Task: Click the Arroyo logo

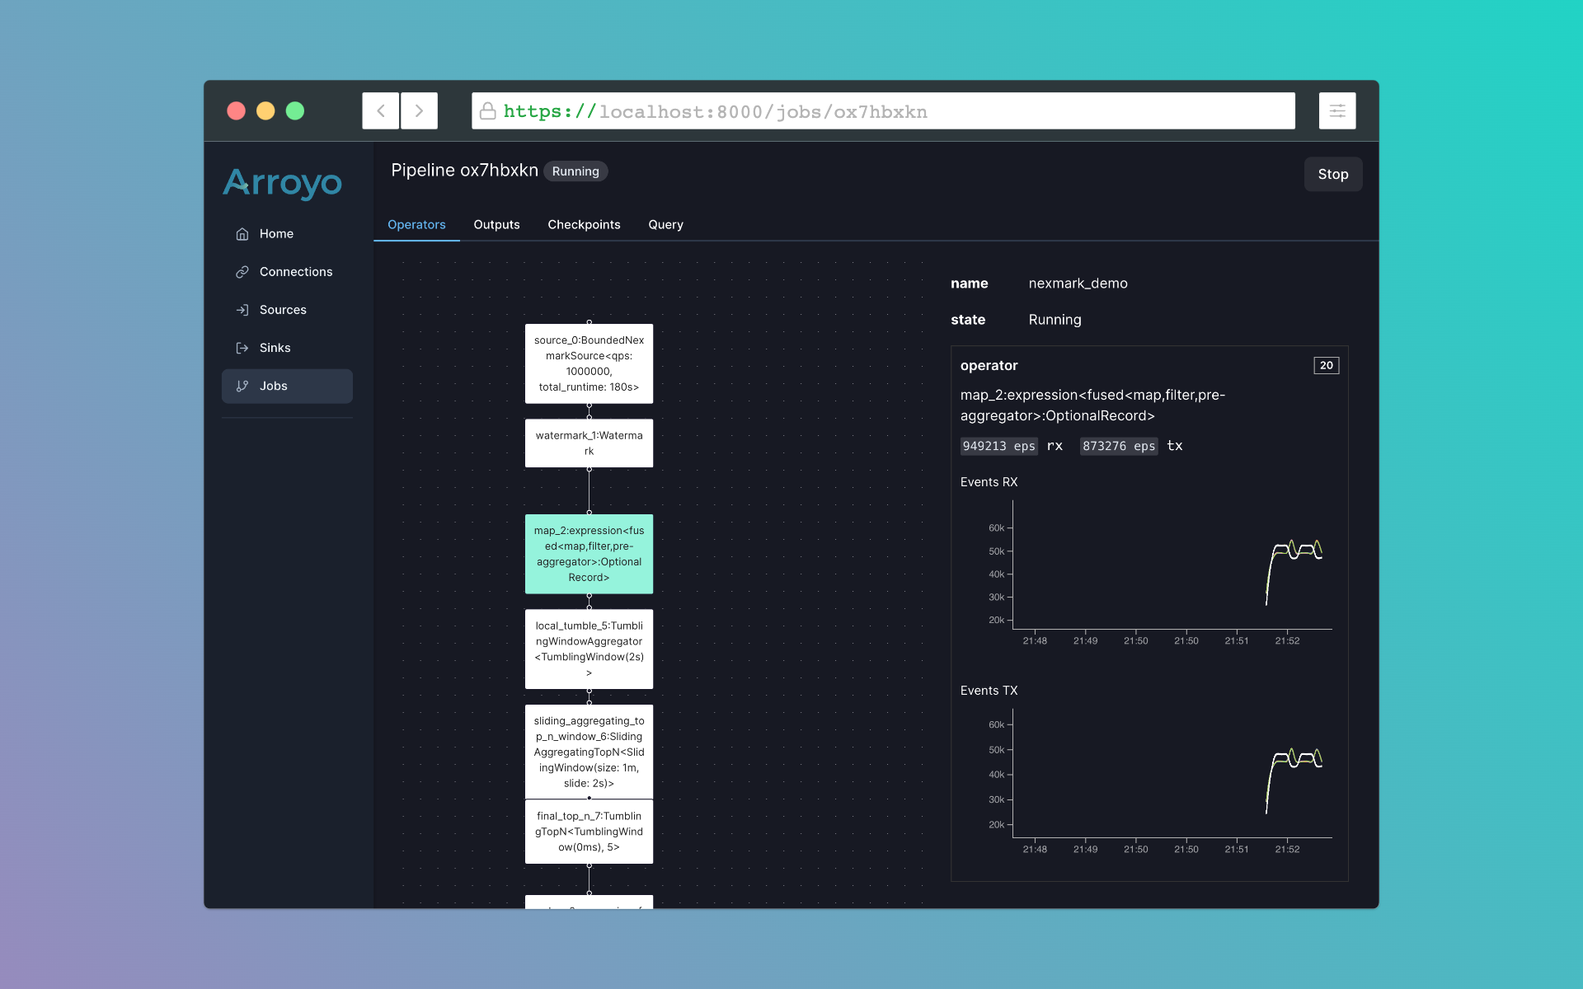Action: point(283,183)
